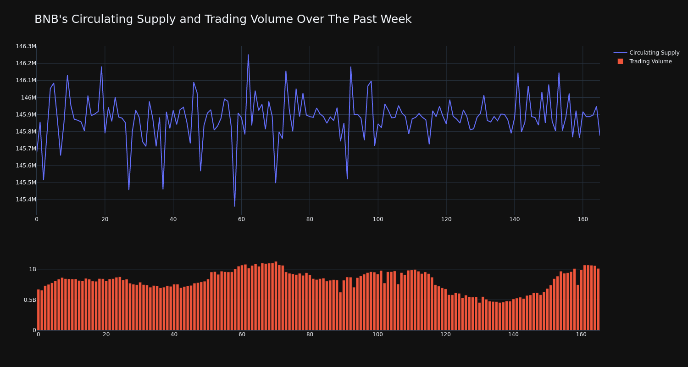688x367 pixels.
Task: Select the 145.5M y-axis label
Action: tap(26, 182)
